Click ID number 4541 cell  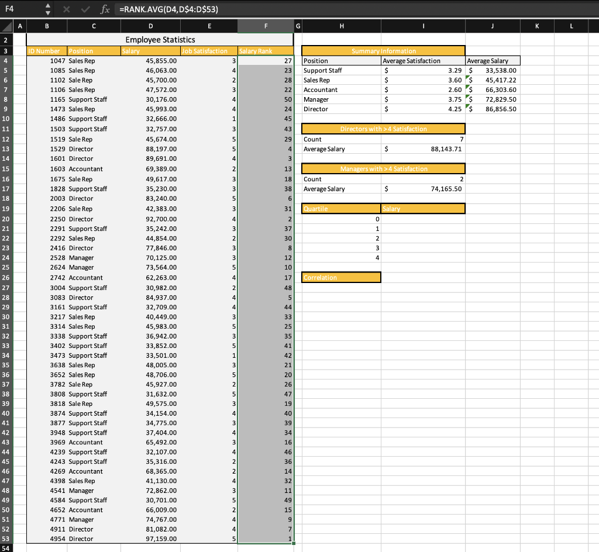[47, 491]
